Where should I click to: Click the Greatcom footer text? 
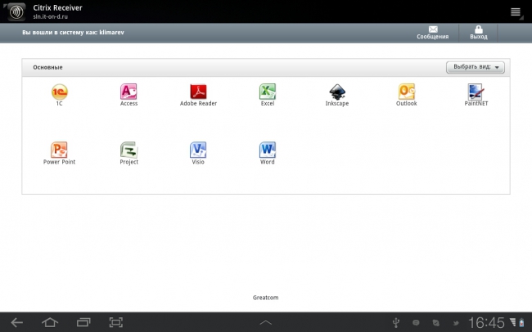[x=266, y=298]
